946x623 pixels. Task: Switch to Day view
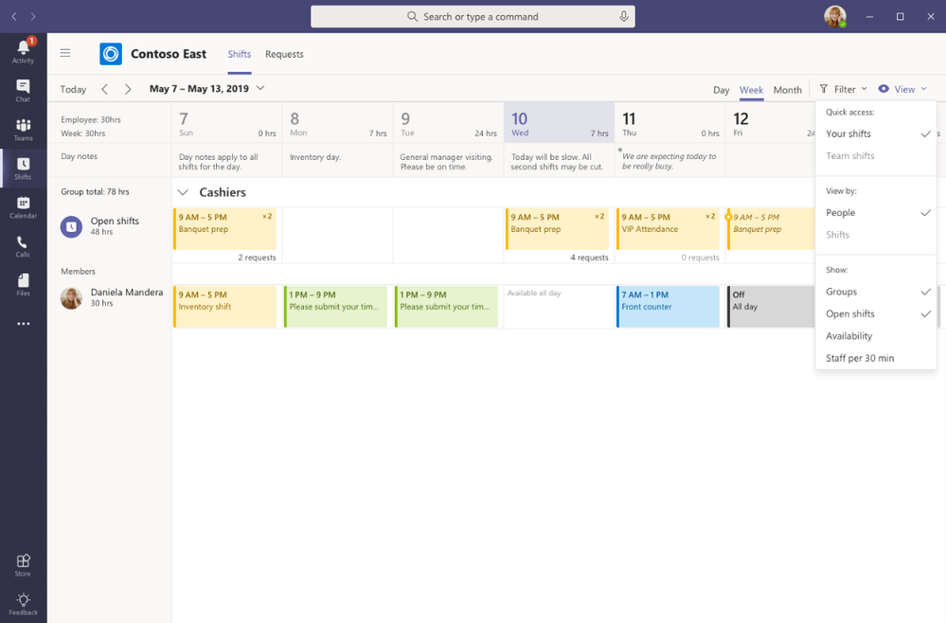721,90
